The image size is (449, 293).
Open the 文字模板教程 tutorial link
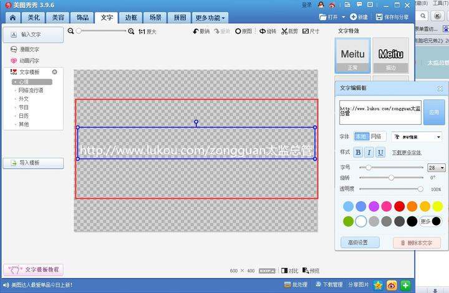pyautogui.click(x=33, y=270)
